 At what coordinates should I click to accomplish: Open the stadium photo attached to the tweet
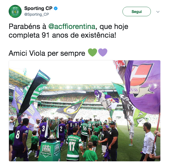[85, 111]
